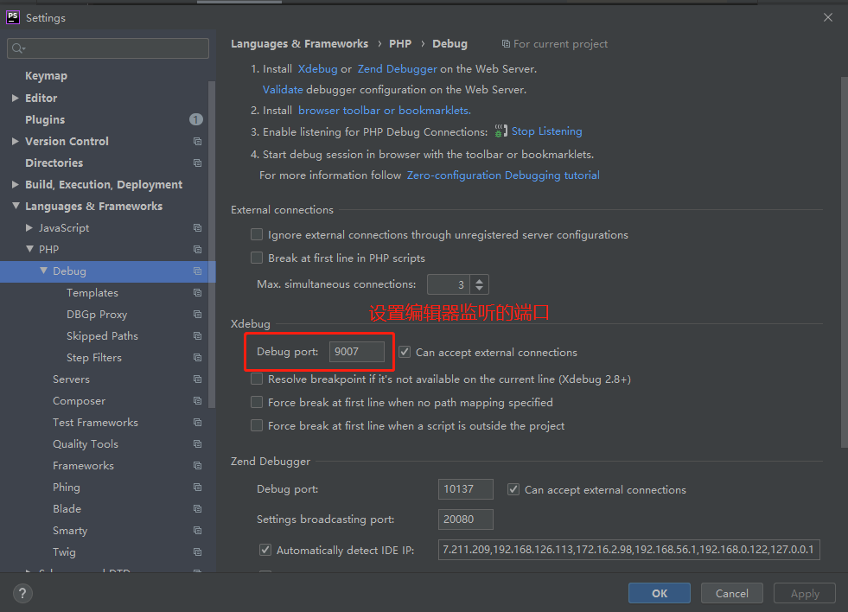Click the Settings broadcasting port field
This screenshot has height=612, width=848.
pyautogui.click(x=465, y=520)
